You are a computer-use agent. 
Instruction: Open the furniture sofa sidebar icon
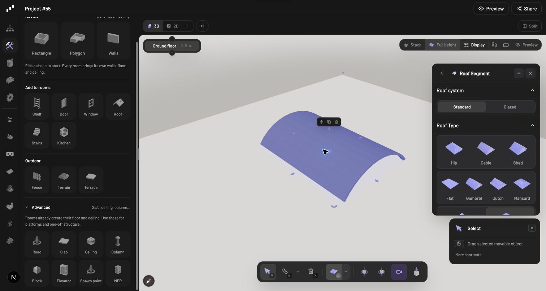coord(10,80)
